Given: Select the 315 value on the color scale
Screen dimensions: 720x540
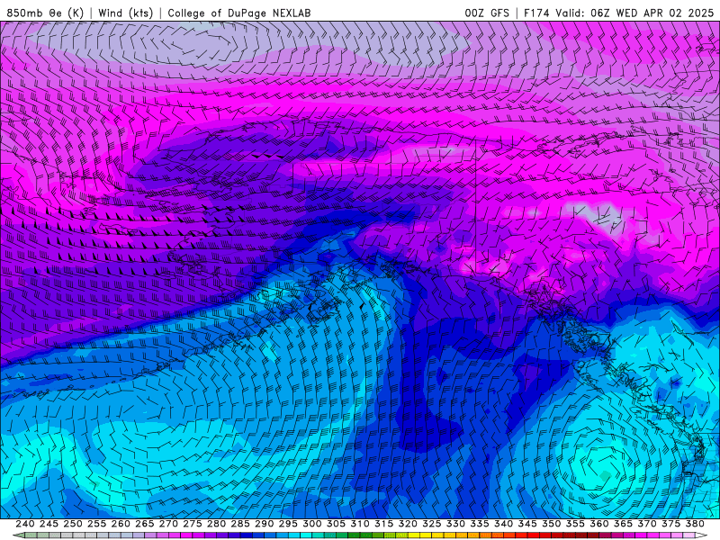Looking at the screenshot, I should (384, 524).
